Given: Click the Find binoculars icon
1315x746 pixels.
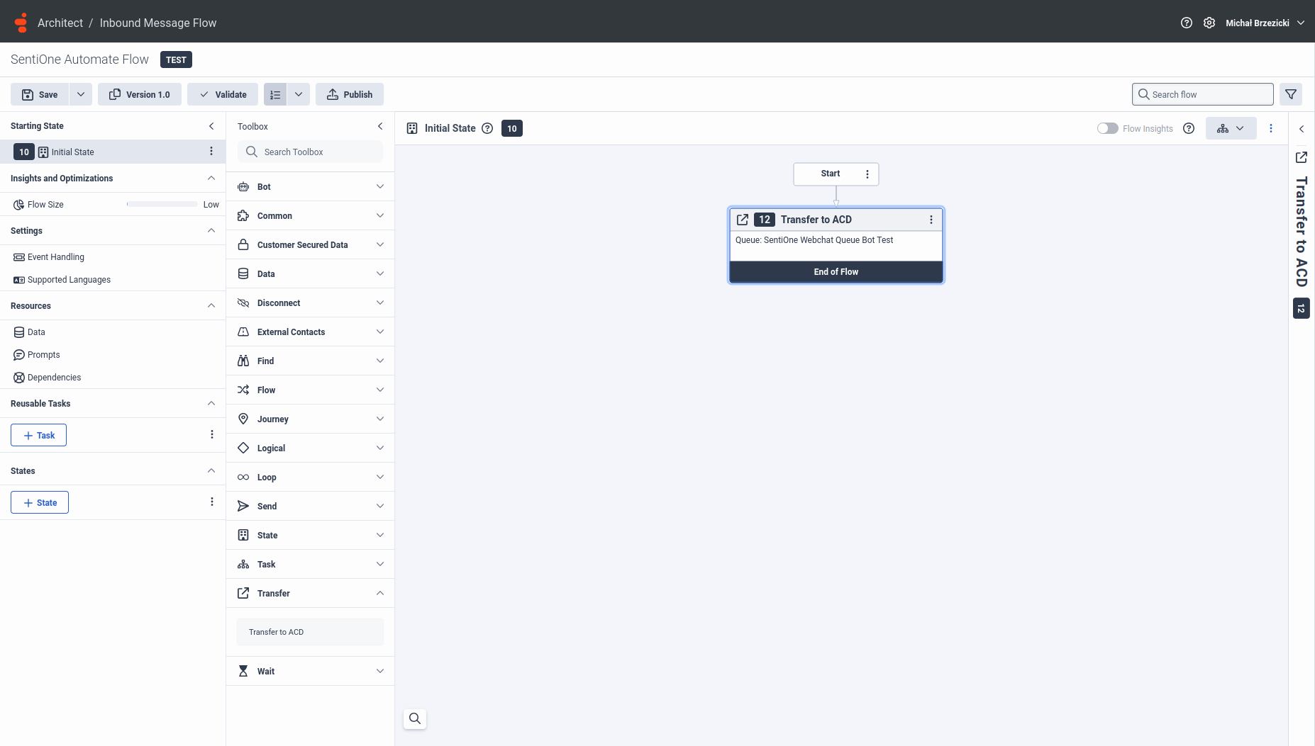Looking at the screenshot, I should 243,361.
